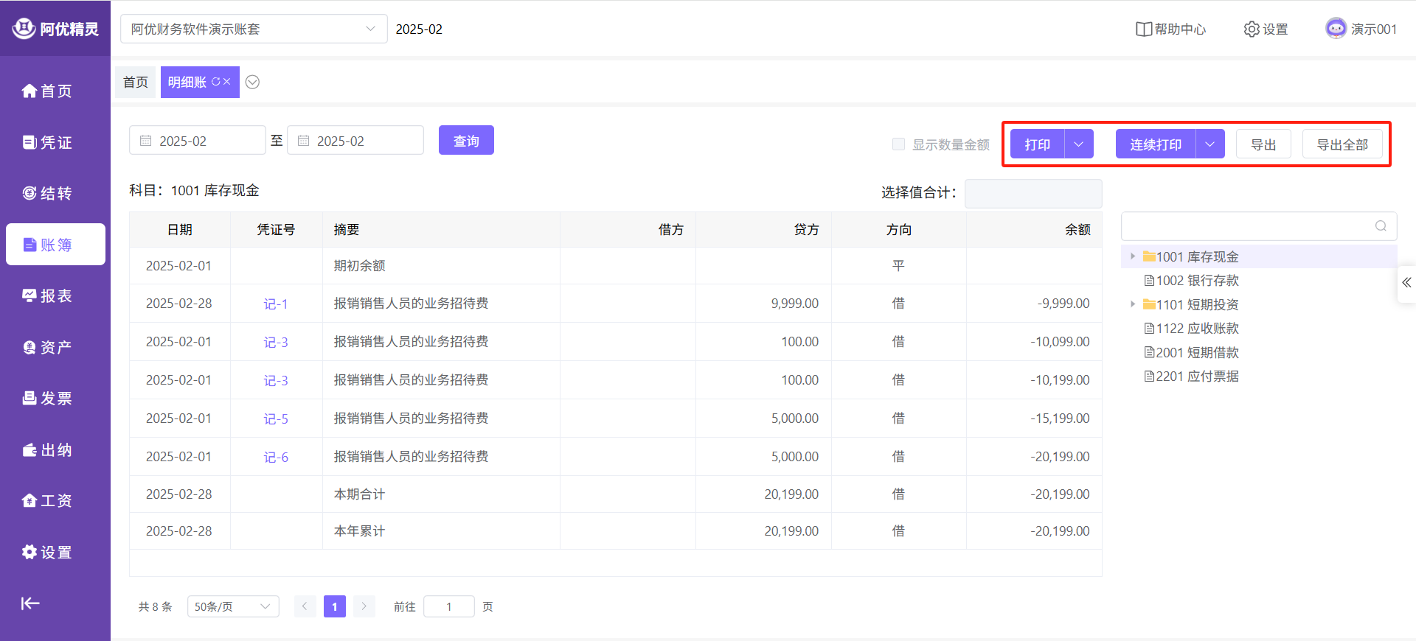The width and height of the screenshot is (1416, 641).
Task: Open the 50条/页 page size dropdown
Action: pos(233,606)
